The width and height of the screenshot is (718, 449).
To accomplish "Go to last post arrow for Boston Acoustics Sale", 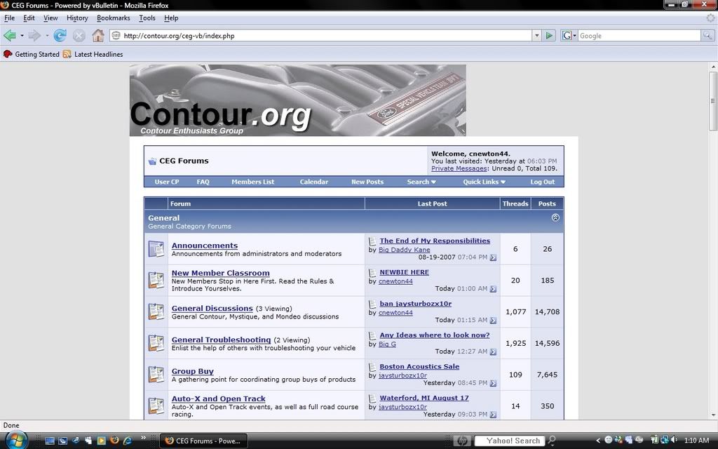I will (x=493, y=383).
